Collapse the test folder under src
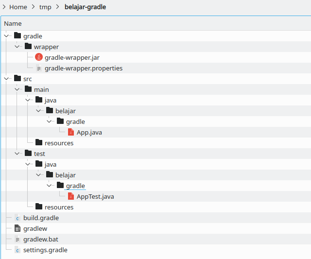Image resolution: width=311 pixels, height=259 pixels. pos(17,154)
